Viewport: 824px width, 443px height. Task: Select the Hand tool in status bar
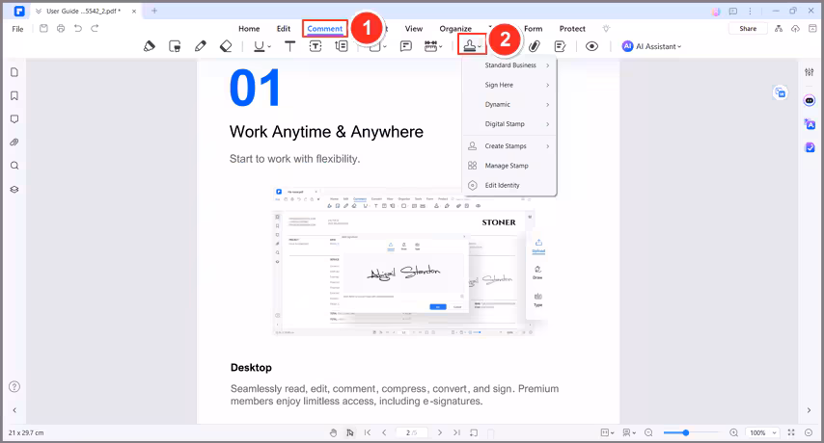click(x=333, y=432)
